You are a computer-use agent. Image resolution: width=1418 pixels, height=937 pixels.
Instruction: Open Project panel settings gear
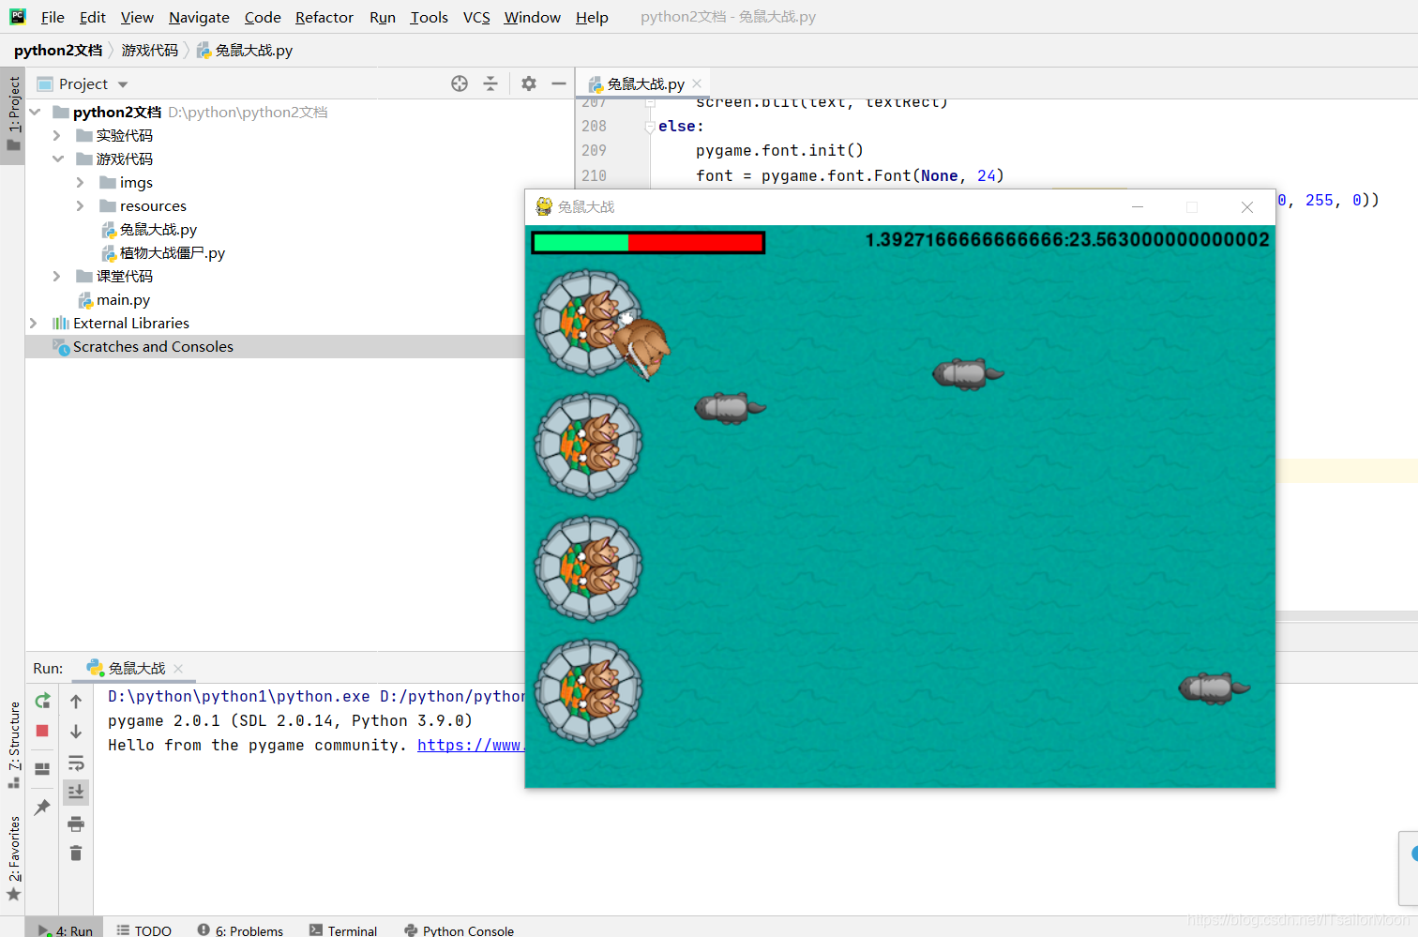click(529, 83)
